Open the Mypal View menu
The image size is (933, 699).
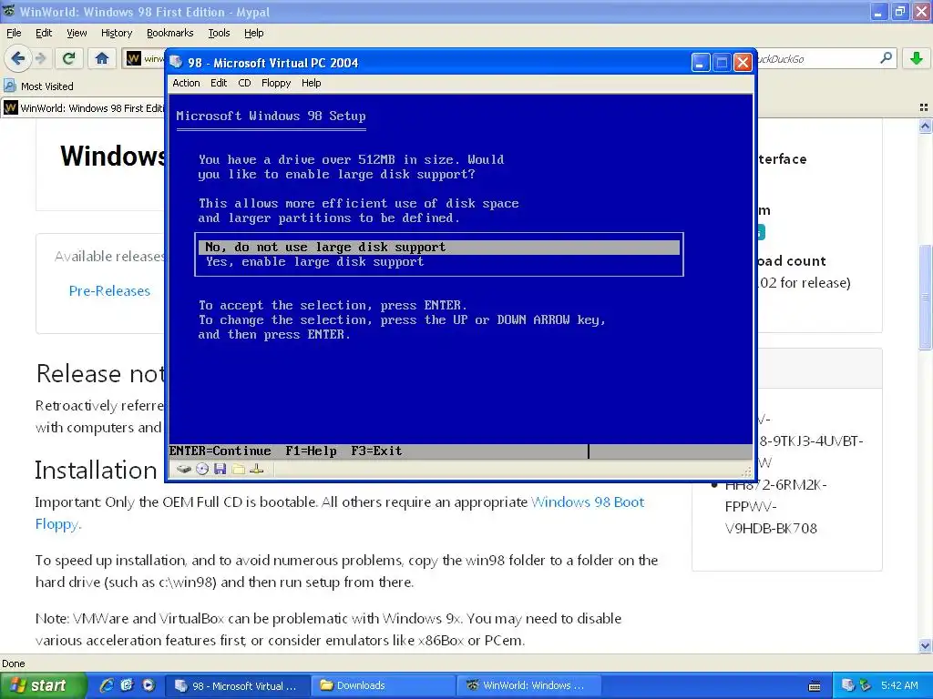pyautogui.click(x=77, y=33)
